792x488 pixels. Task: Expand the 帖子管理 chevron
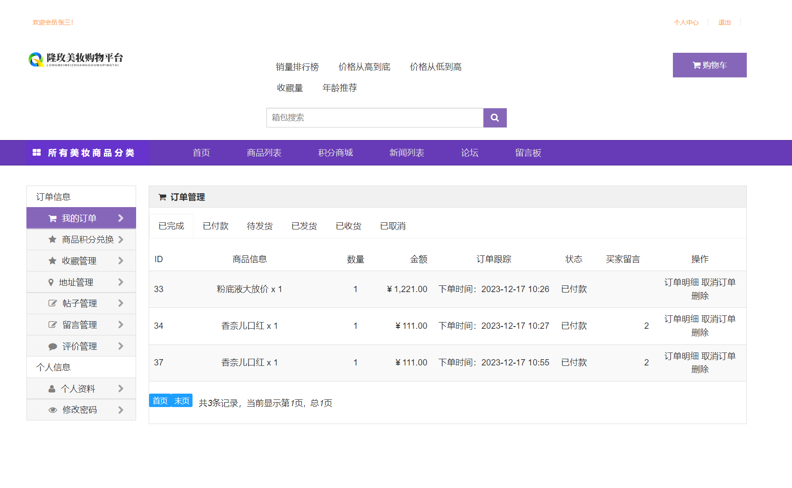pos(120,303)
